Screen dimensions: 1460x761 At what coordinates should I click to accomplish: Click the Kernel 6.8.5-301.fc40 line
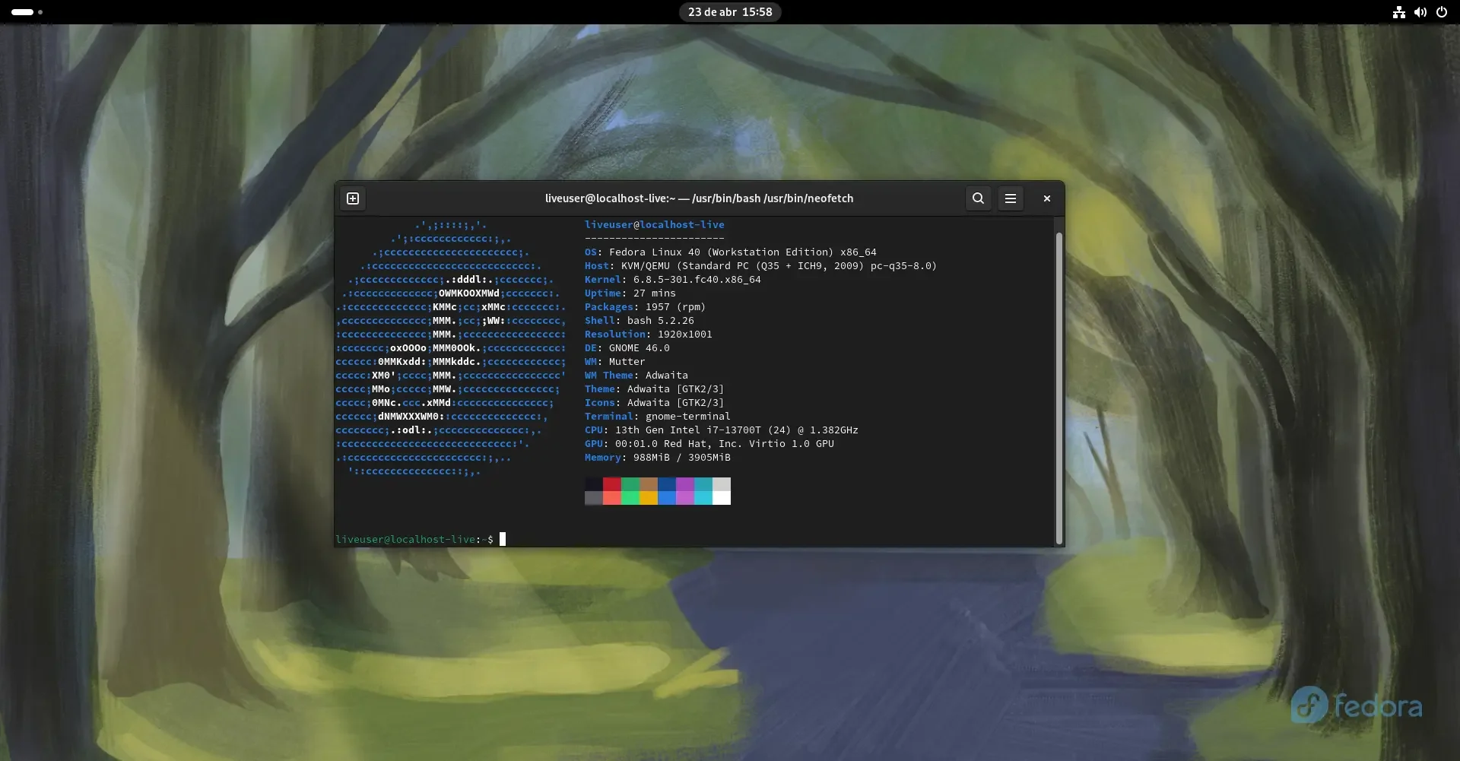pos(672,280)
